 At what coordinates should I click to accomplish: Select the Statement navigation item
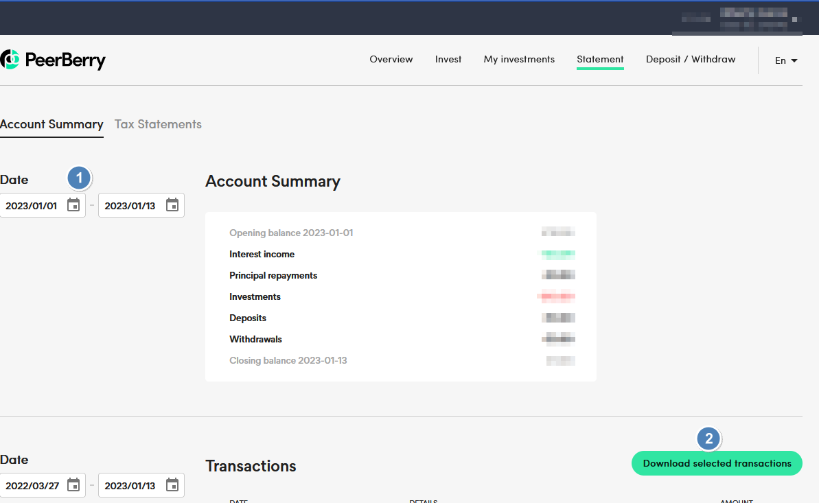(x=600, y=60)
